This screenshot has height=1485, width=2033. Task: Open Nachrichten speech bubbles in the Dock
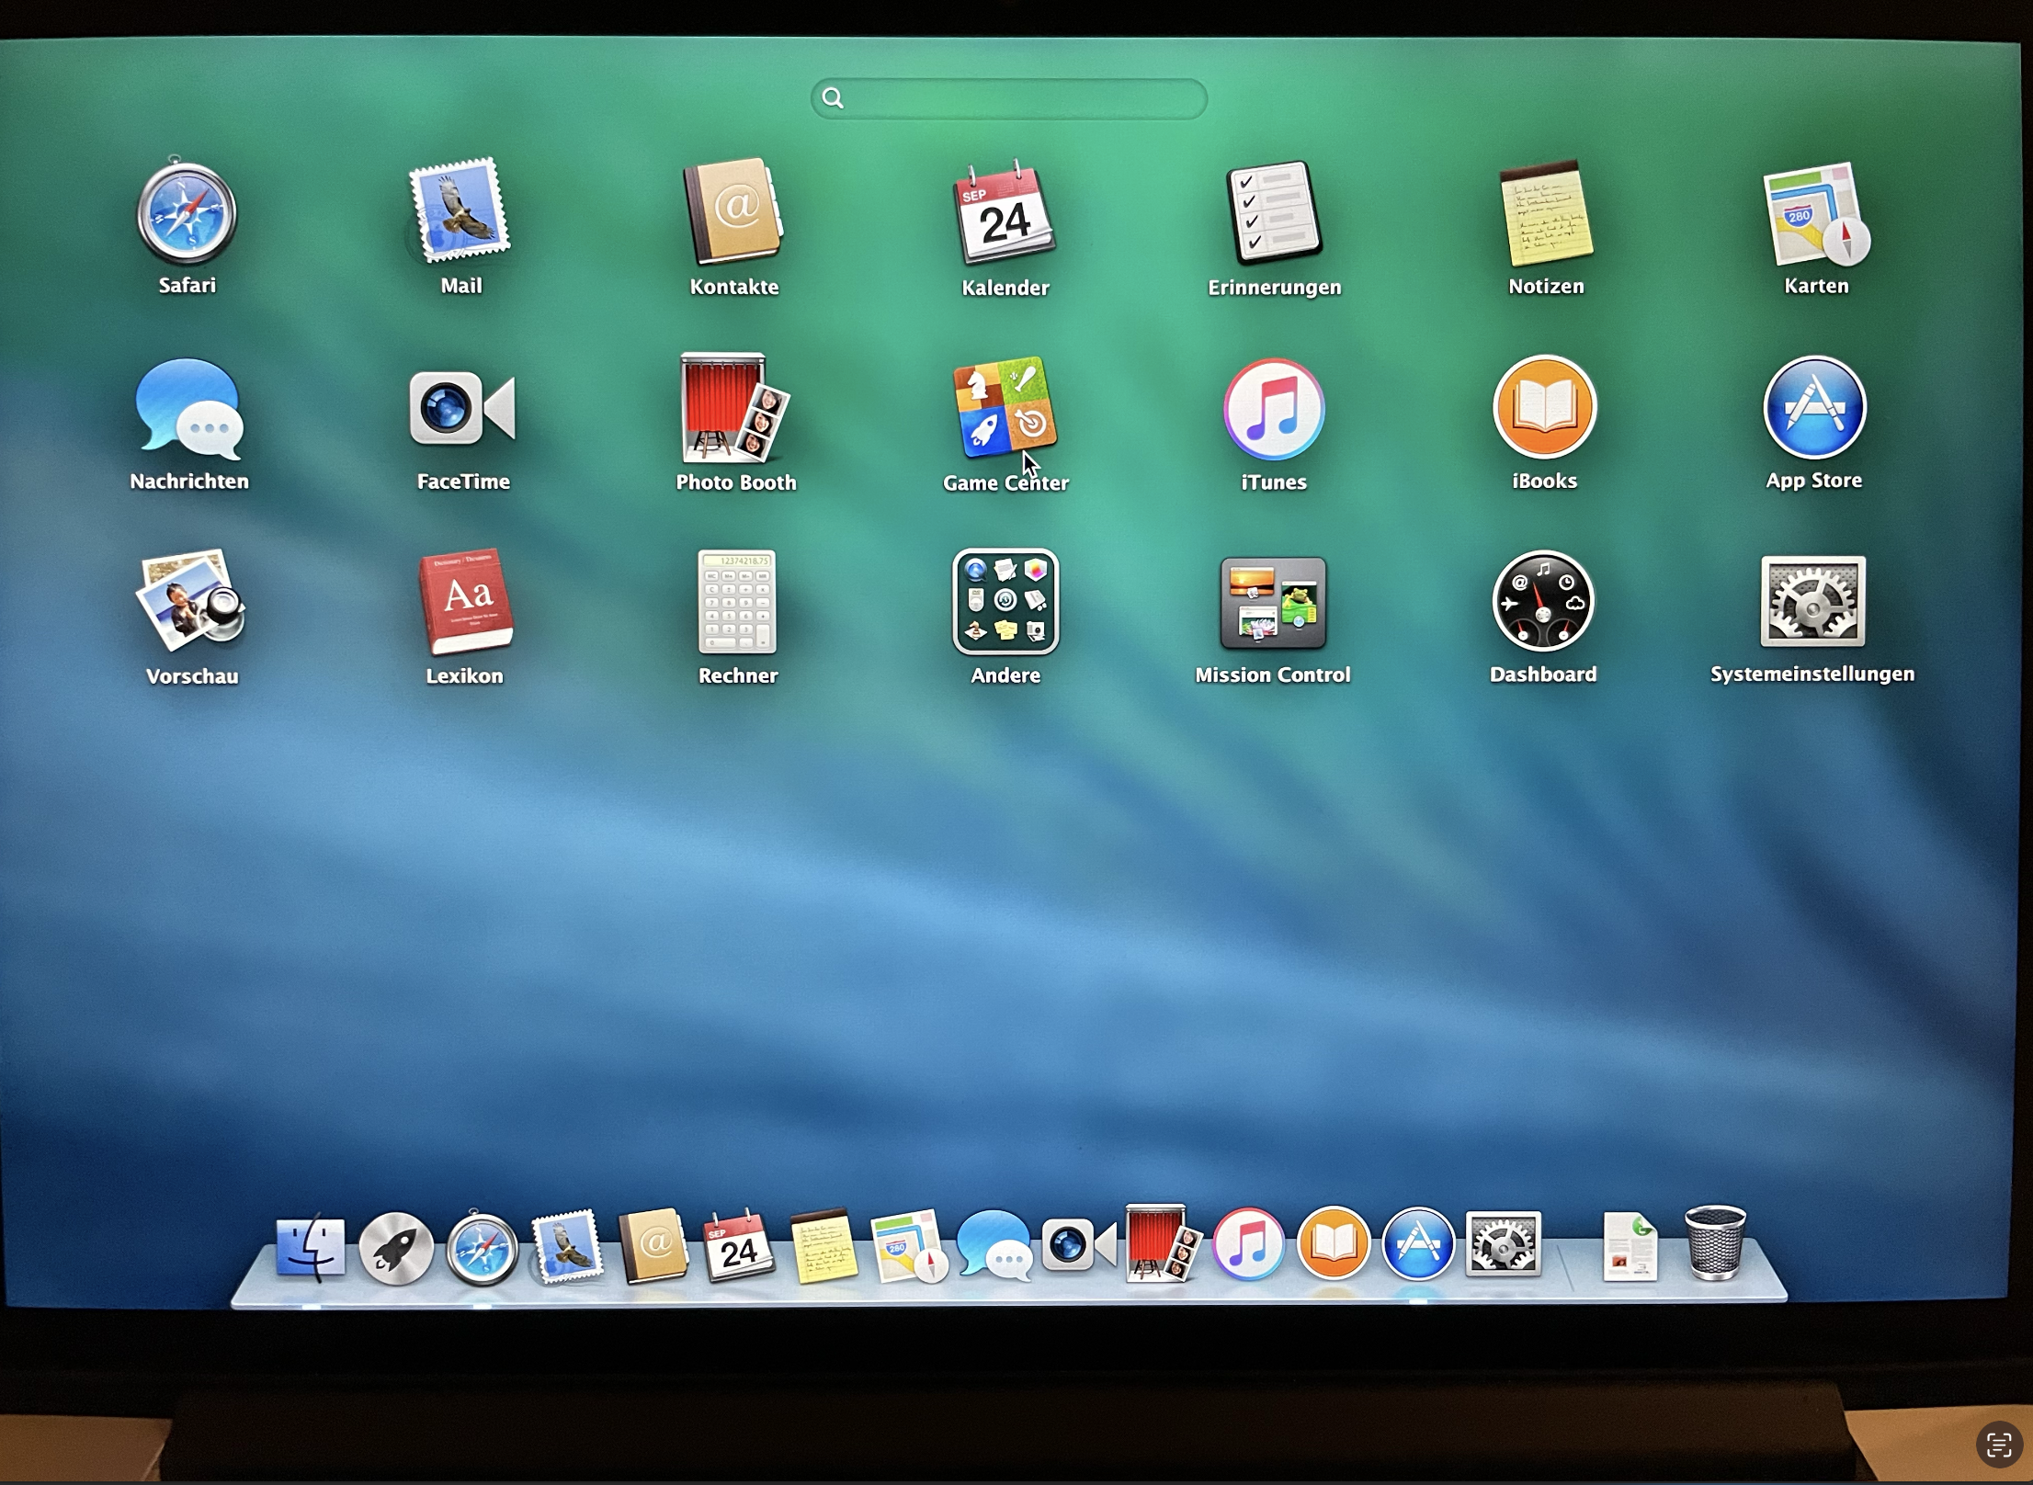pyautogui.click(x=994, y=1246)
